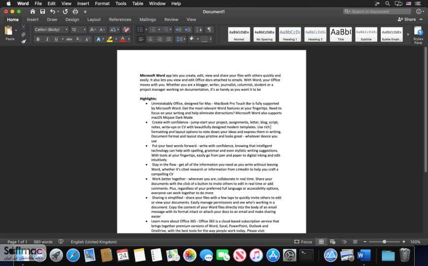Click the 380 words count
The image size is (428, 266).
coord(43,242)
